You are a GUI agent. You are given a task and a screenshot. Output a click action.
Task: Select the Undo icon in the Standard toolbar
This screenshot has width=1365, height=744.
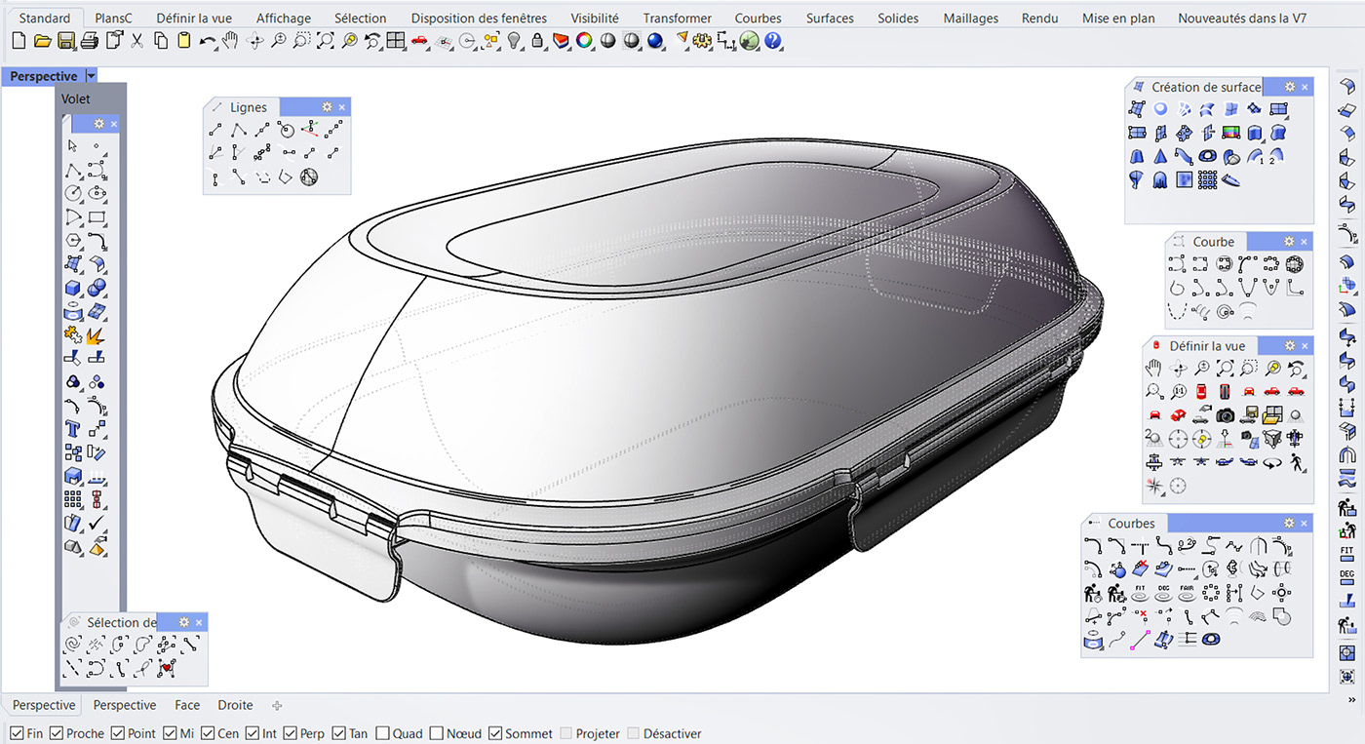coord(206,40)
